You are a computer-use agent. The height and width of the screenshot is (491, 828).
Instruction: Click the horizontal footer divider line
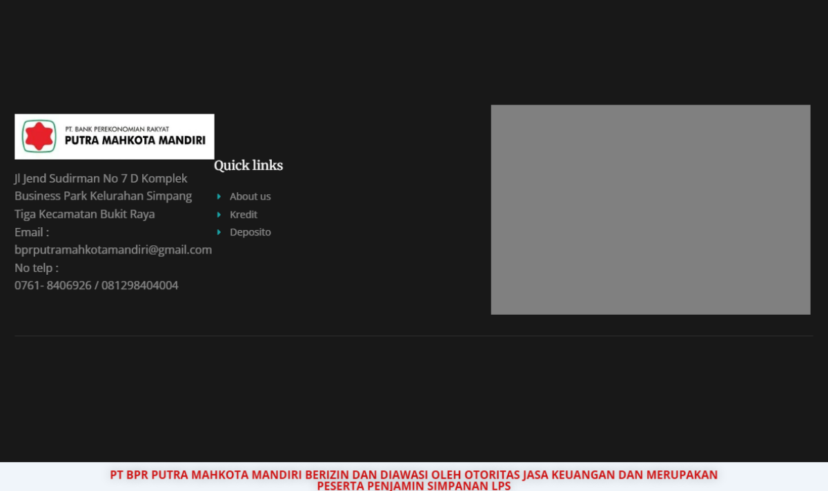pyautogui.click(x=414, y=336)
